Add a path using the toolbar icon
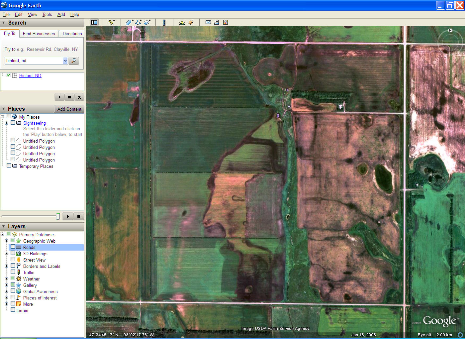Image resolution: width=465 pixels, height=339 pixels. (x=138, y=22)
